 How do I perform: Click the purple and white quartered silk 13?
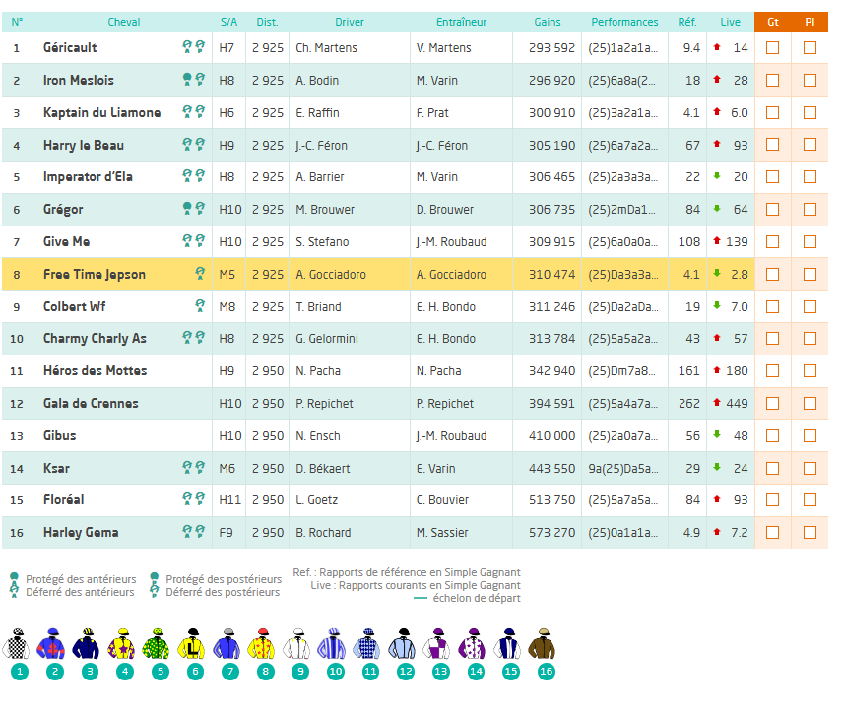(x=440, y=645)
